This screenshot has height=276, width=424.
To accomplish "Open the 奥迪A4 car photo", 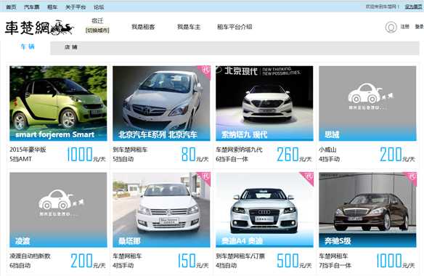I will coord(264,210).
